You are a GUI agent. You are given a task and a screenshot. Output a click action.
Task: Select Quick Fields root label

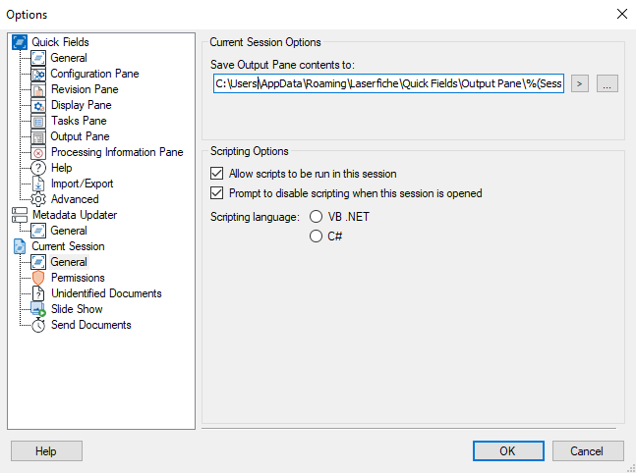click(x=60, y=42)
